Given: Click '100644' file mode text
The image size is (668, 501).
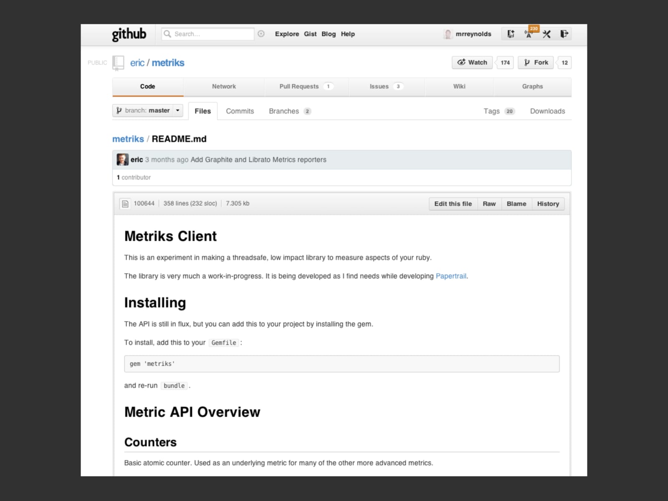Looking at the screenshot, I should (144, 203).
